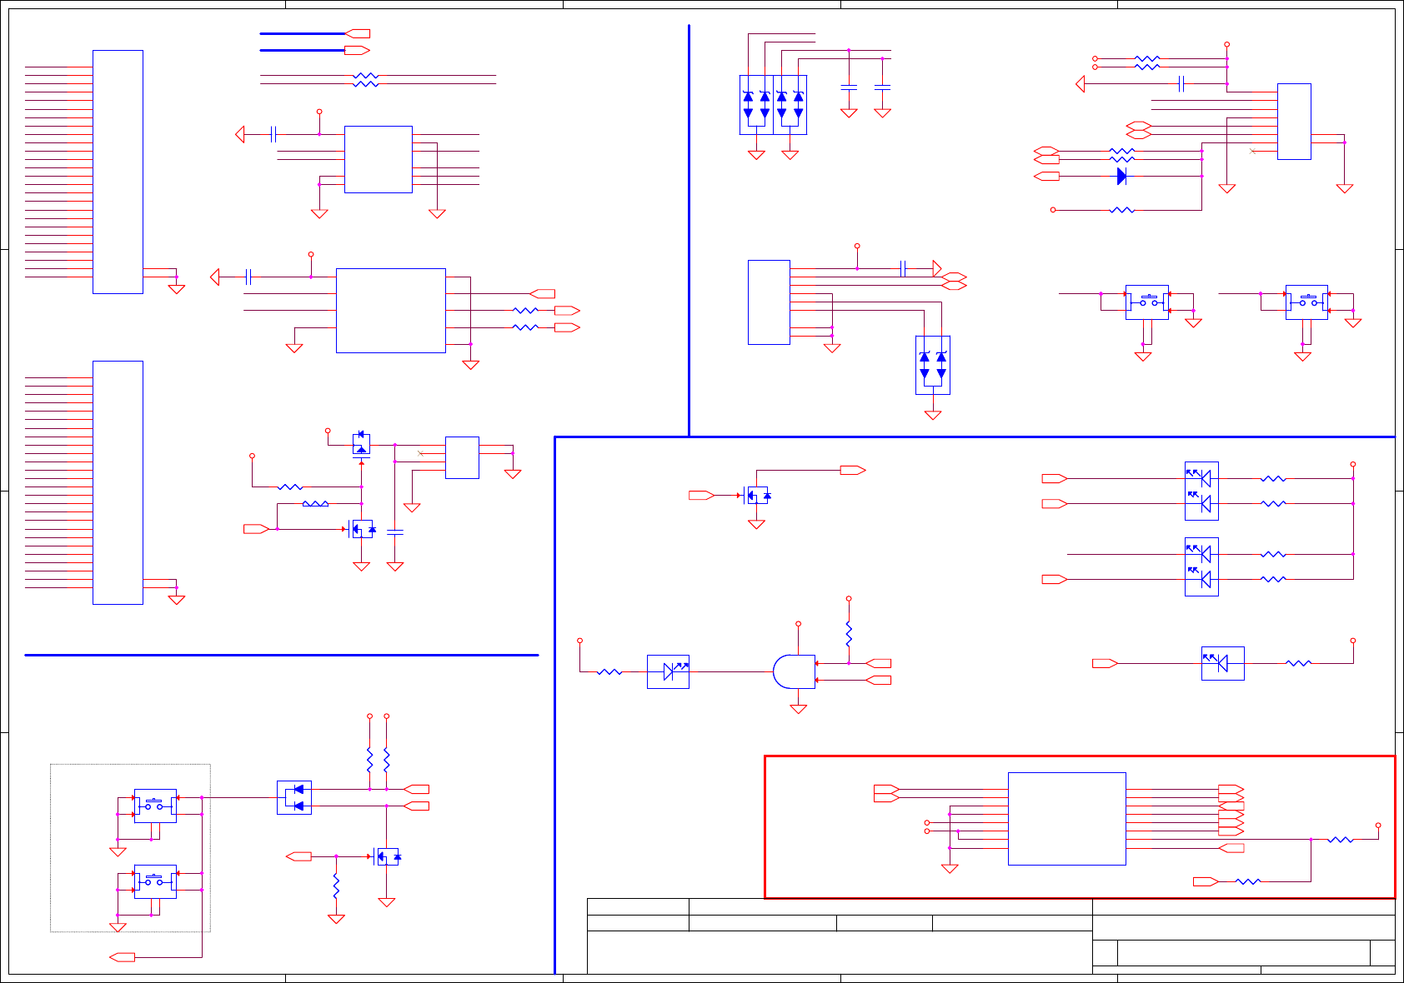Select the rightmost pushbutton near the sheet's right edge

pos(1306,302)
